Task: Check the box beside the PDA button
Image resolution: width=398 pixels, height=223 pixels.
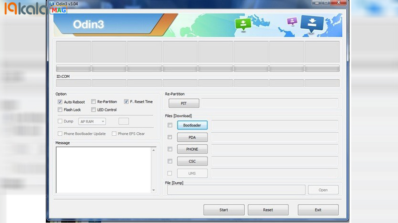Action: coord(170,137)
